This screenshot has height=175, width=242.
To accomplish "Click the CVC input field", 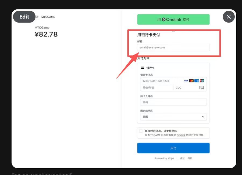I will click(190, 88).
